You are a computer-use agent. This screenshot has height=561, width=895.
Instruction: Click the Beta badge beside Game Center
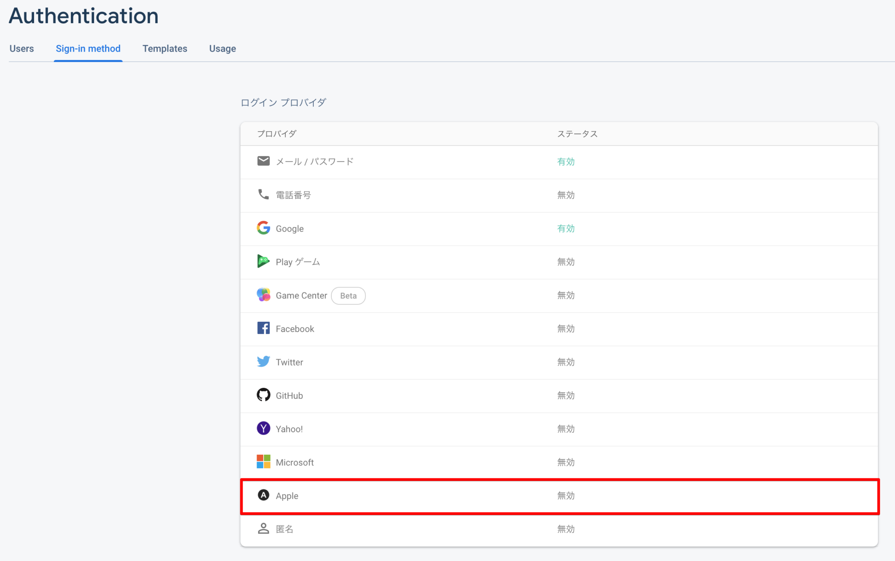348,296
